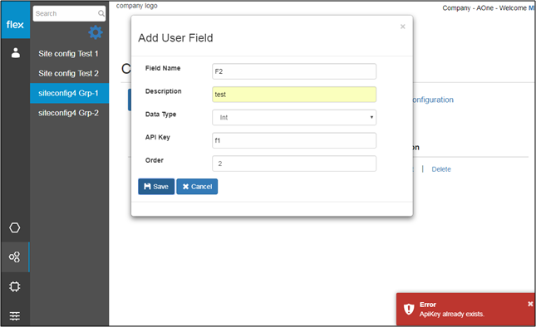Screen dimensions: 536x327
Task: Click the search magnifier icon
Action: pyautogui.click(x=101, y=13)
